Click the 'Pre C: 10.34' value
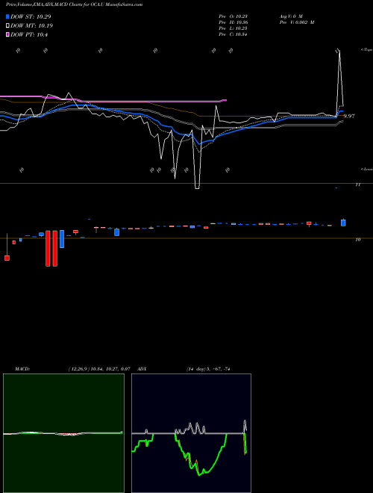 (233, 34)
